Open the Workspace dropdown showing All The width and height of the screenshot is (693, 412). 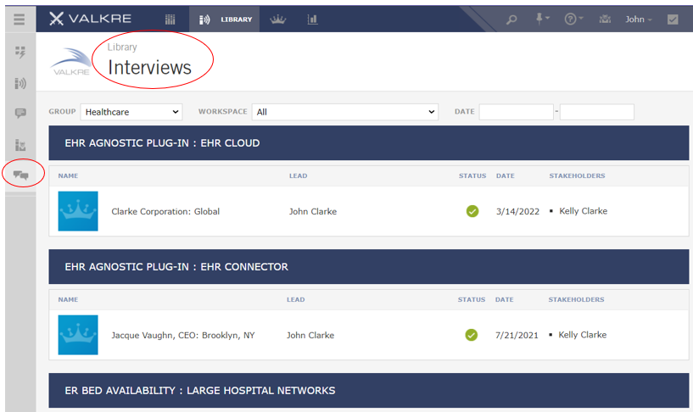pyautogui.click(x=344, y=112)
